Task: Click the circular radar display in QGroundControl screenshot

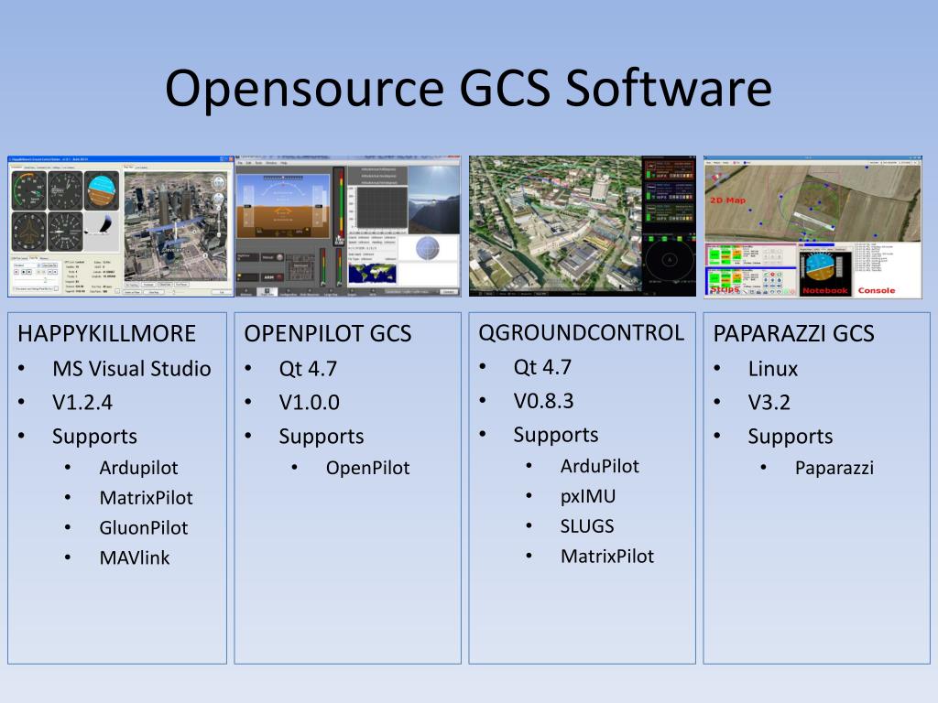Action: (670, 261)
